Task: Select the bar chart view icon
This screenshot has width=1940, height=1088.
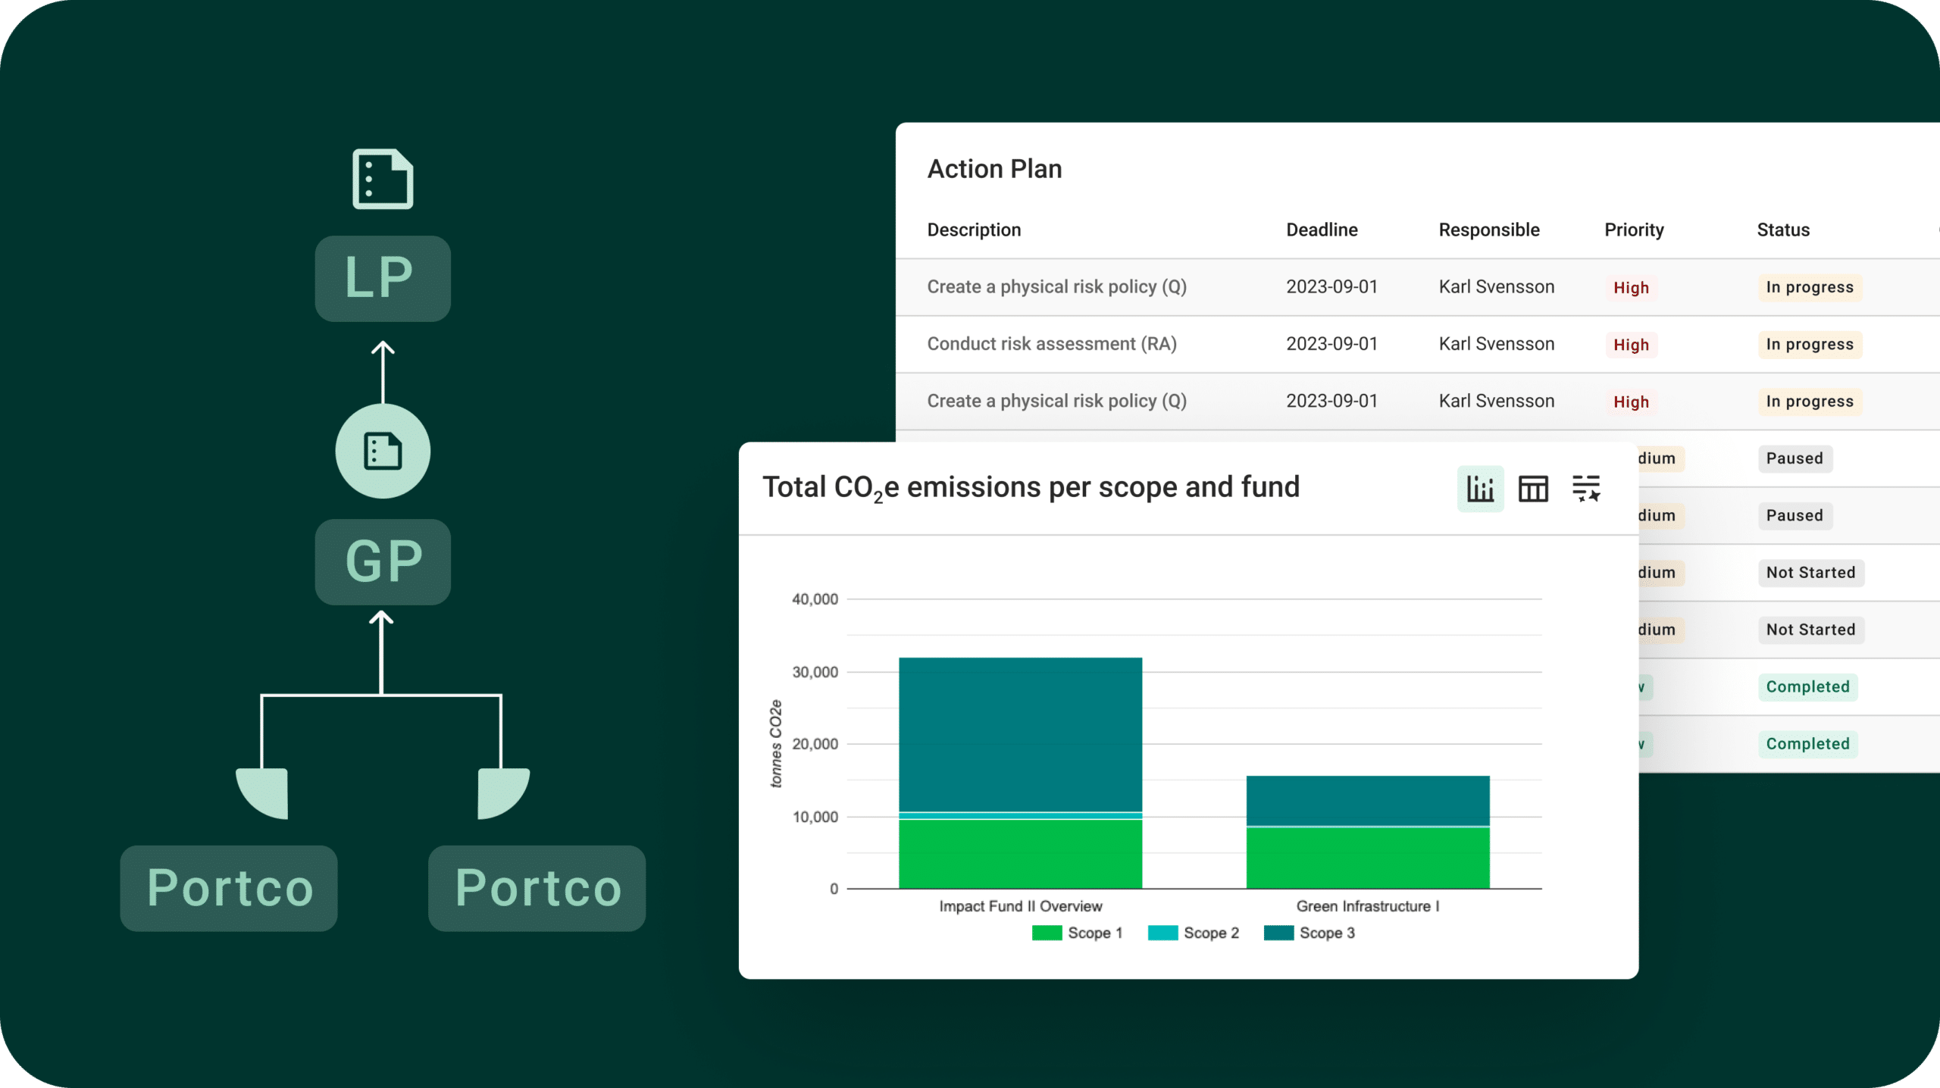Action: [1480, 489]
